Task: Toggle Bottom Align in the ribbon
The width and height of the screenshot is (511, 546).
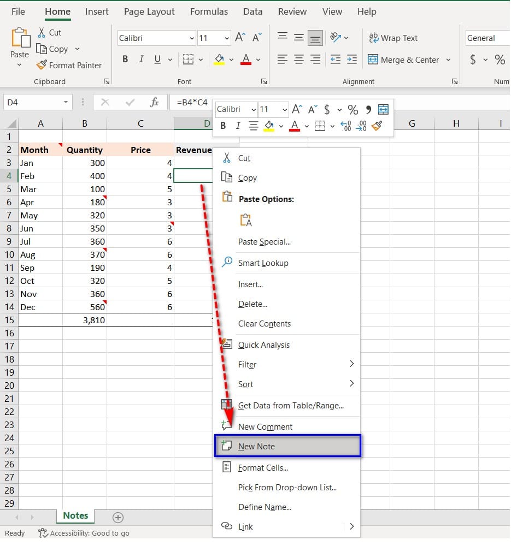Action: [x=315, y=38]
